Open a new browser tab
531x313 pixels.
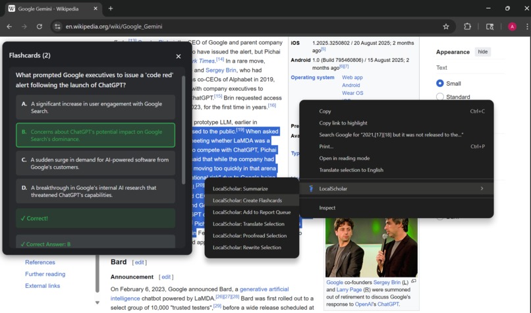coord(111,9)
